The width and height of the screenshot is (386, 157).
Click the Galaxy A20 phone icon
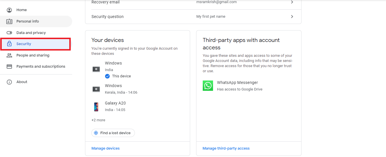[x=96, y=107]
